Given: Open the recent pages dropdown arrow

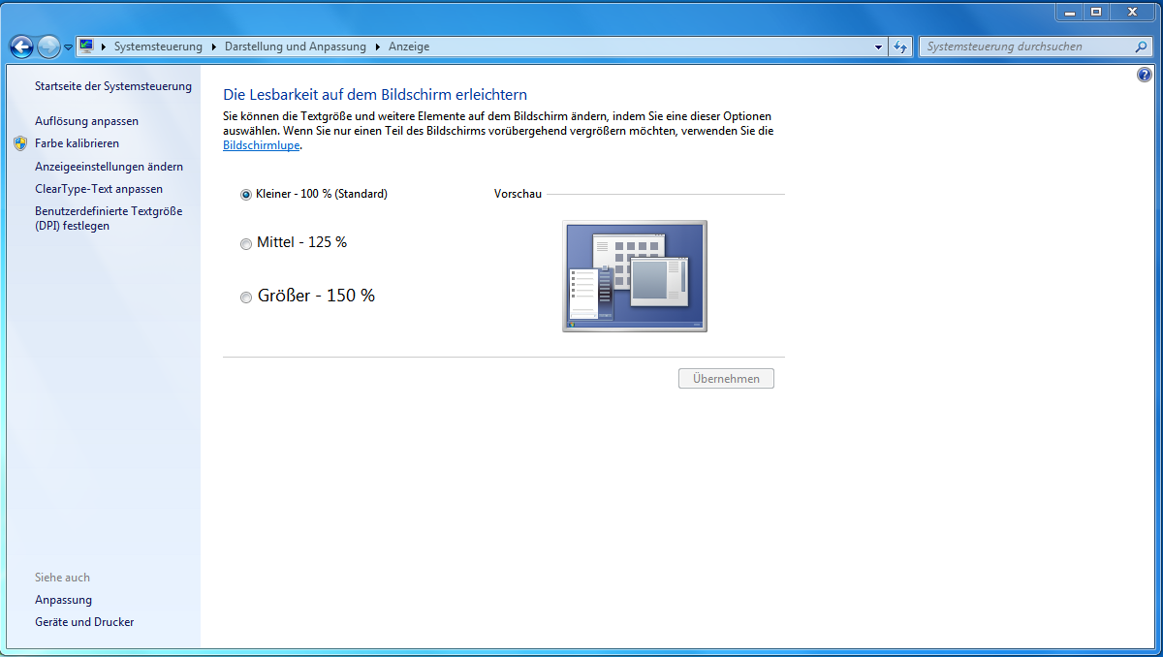Looking at the screenshot, I should pyautogui.click(x=68, y=47).
